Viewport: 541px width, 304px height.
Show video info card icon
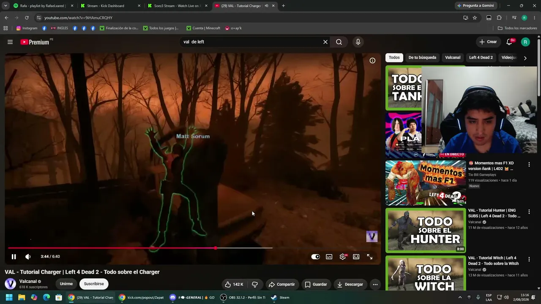tap(372, 60)
